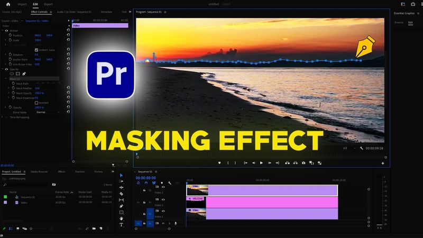This screenshot has width=423, height=238.
Task: Click the Extract button in program monitor
Action: [x=296, y=163]
